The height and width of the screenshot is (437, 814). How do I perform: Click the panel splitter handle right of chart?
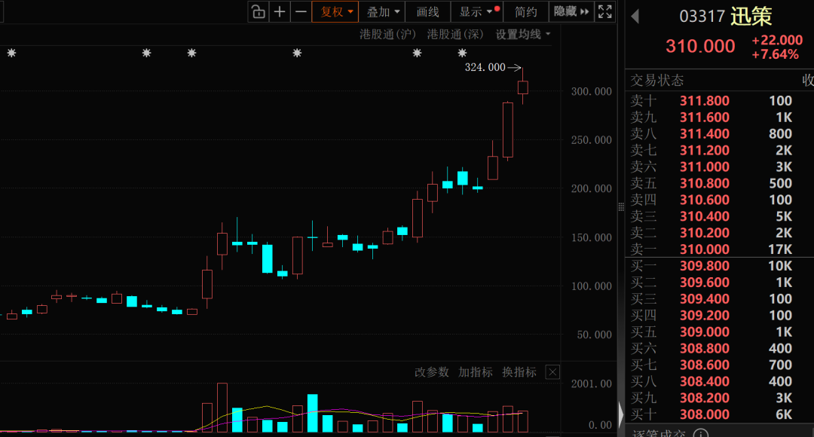pyautogui.click(x=621, y=207)
